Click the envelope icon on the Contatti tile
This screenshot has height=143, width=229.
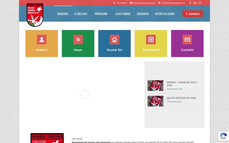(187, 39)
